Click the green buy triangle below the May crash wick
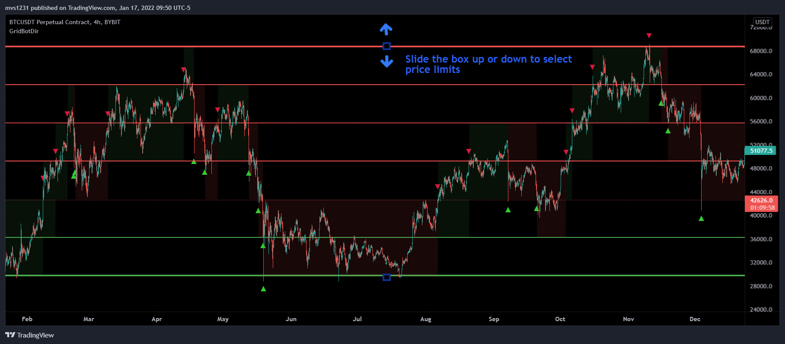Screen dimensions: 785x344 point(264,289)
